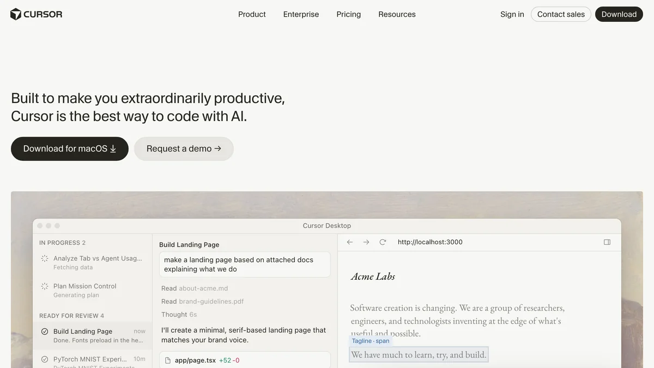Open the Enterprise menu
This screenshot has height=368, width=654.
301,14
